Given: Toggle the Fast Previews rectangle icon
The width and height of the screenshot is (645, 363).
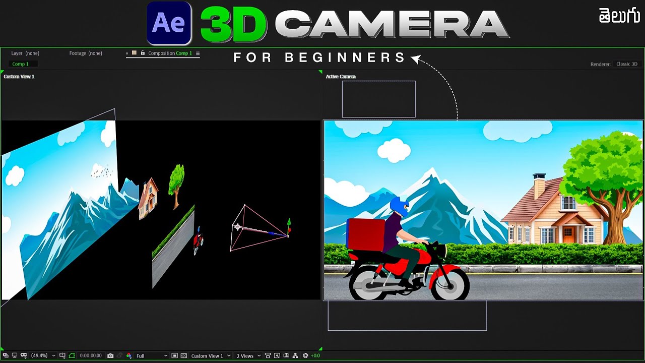Looking at the screenshot, I should 174,355.
